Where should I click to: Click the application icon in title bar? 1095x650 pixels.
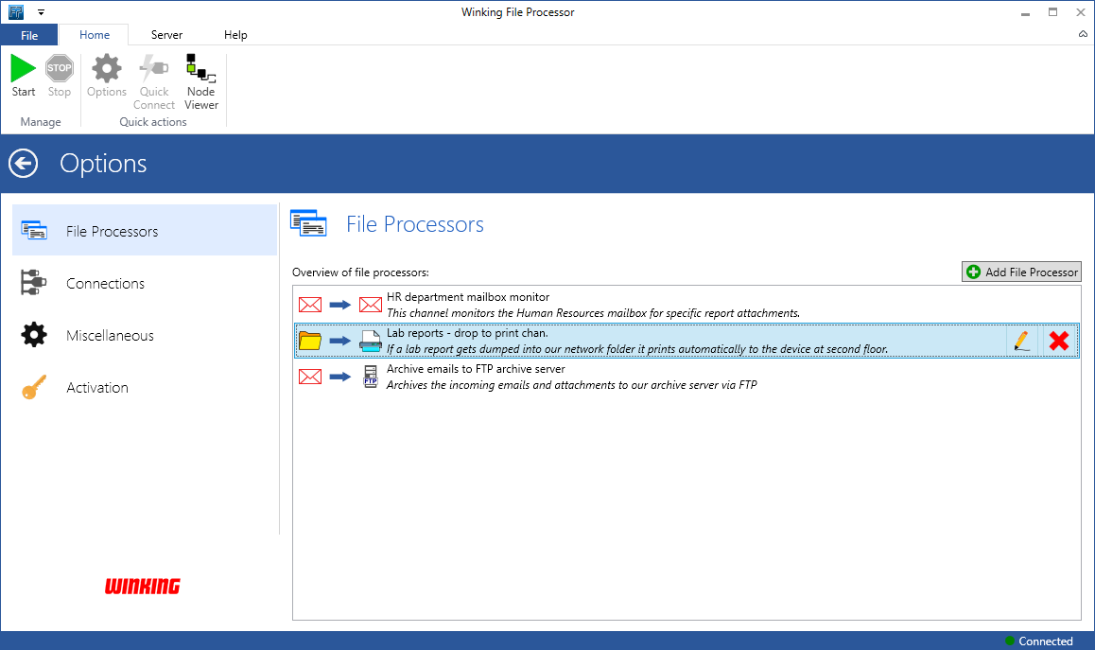click(15, 12)
